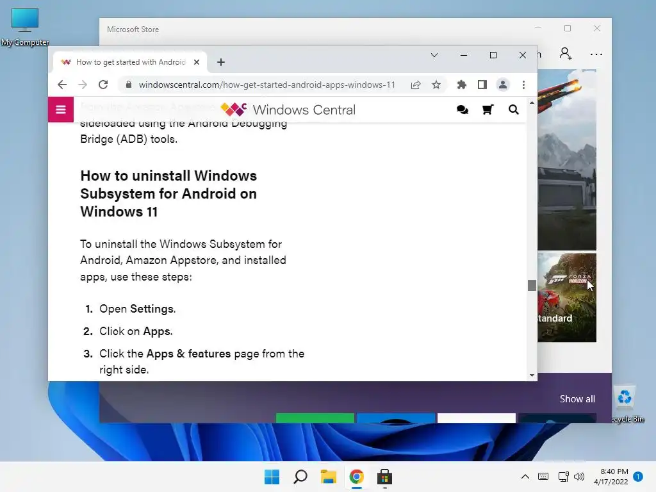This screenshot has height=492, width=656.
Task: Open File Explorer from taskbar
Action: [329, 477]
